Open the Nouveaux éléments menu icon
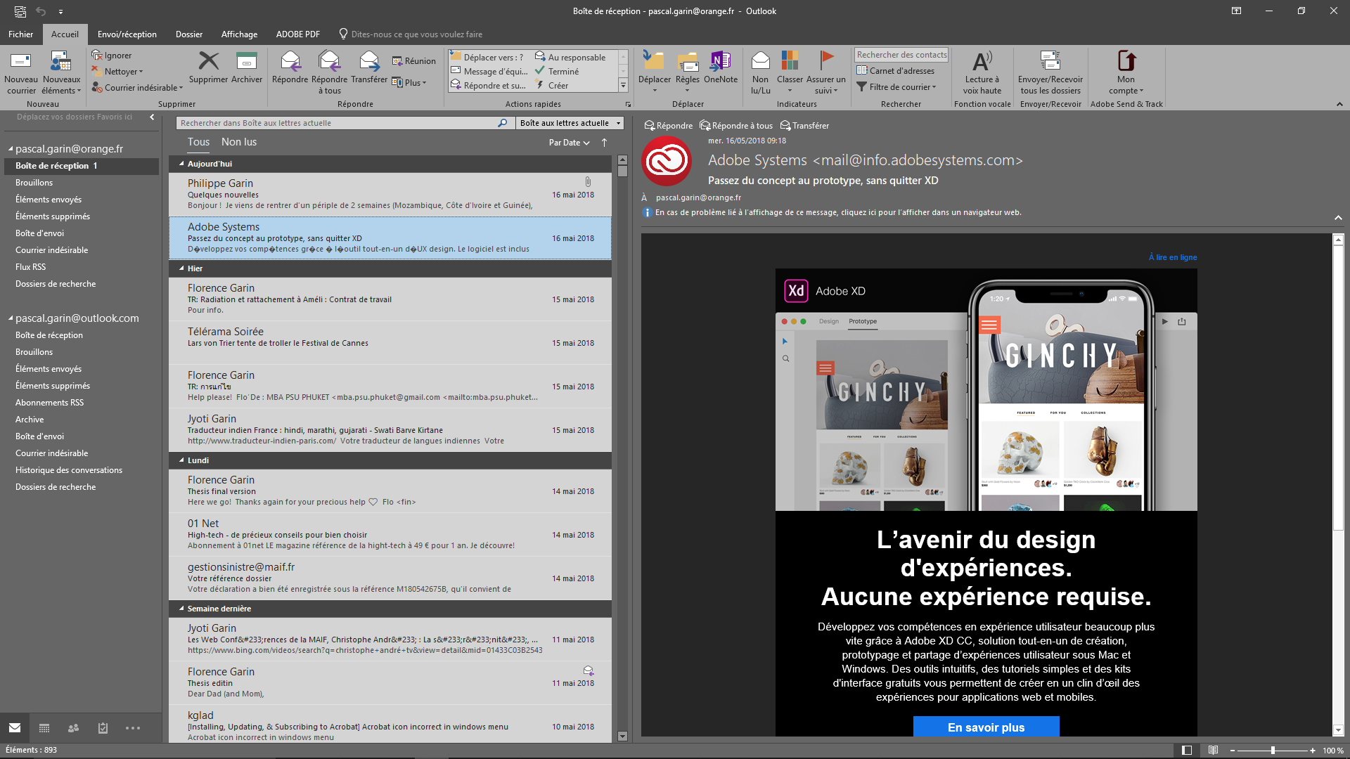The width and height of the screenshot is (1350, 759). (61, 62)
